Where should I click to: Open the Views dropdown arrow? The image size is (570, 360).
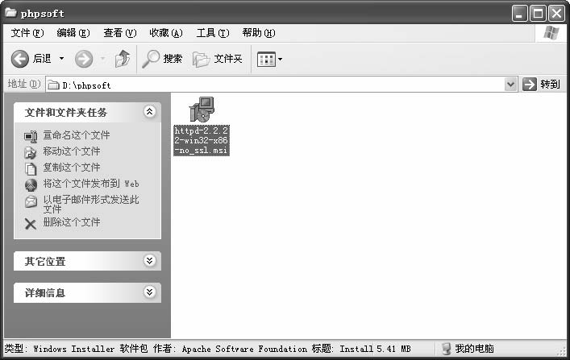point(280,59)
